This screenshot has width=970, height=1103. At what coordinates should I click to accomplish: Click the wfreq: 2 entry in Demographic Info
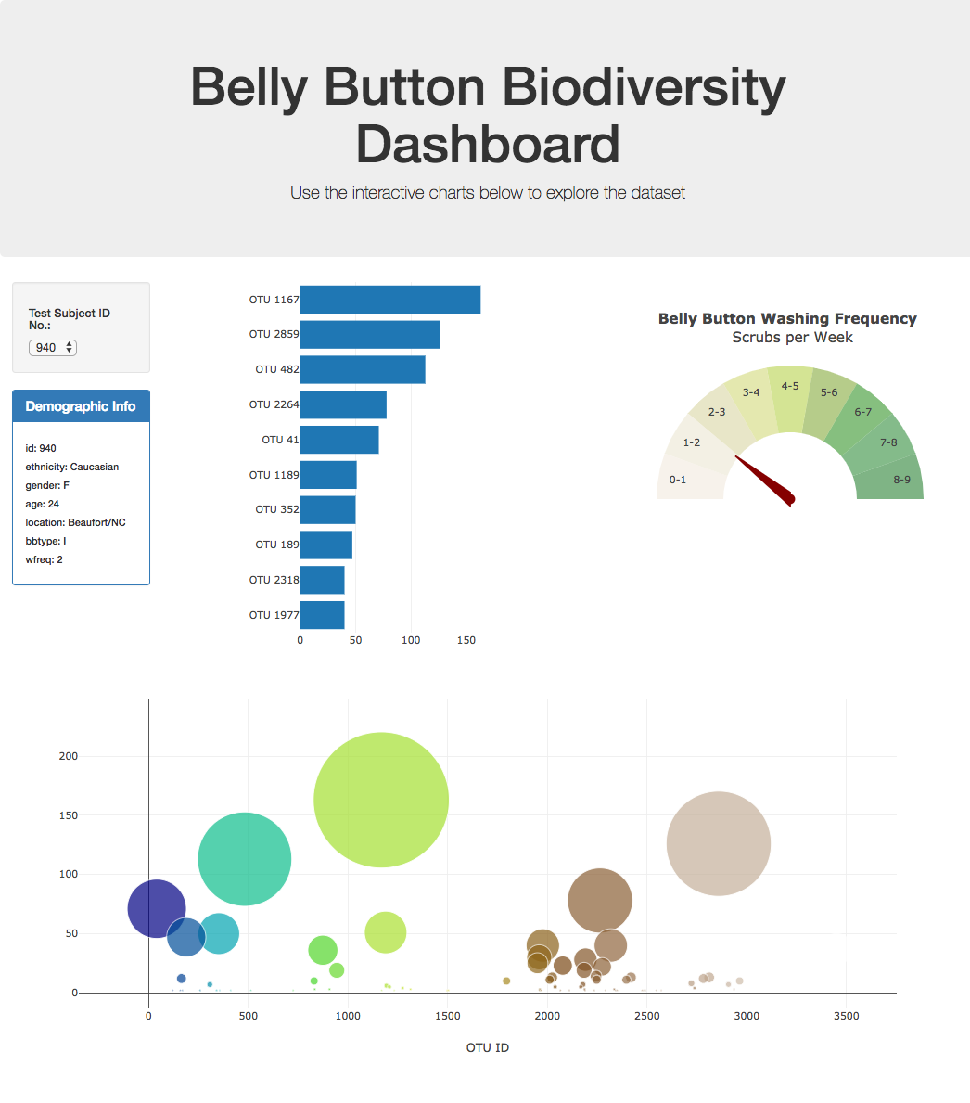click(x=43, y=559)
